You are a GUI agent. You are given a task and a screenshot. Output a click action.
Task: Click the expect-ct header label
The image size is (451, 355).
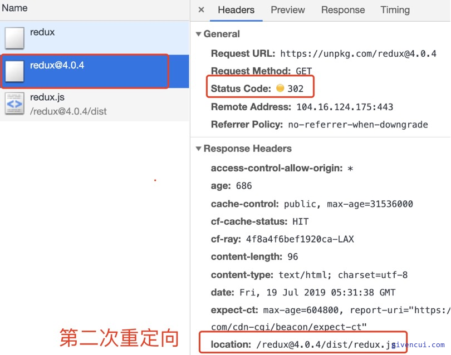(x=234, y=310)
